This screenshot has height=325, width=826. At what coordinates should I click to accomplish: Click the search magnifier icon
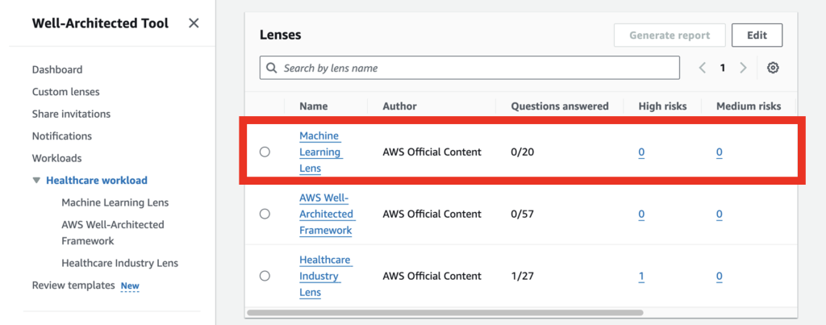point(272,68)
